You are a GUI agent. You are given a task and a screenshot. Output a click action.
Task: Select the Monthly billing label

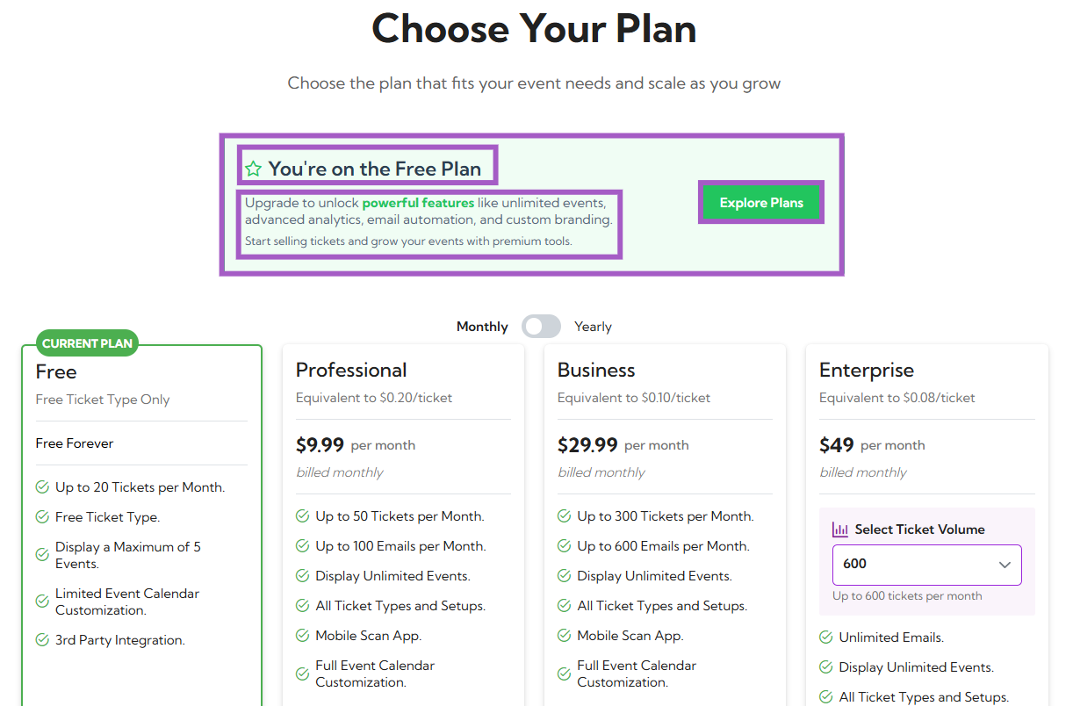[x=482, y=327]
